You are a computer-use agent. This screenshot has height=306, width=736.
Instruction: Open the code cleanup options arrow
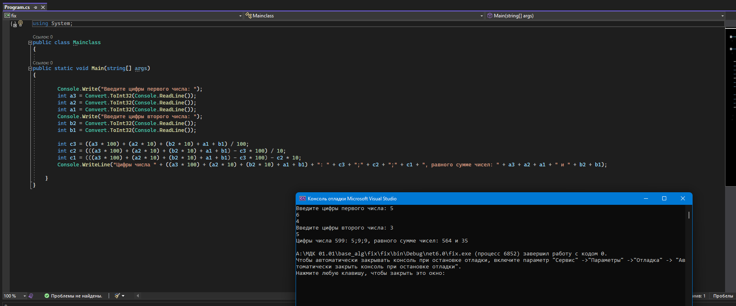[x=123, y=296]
